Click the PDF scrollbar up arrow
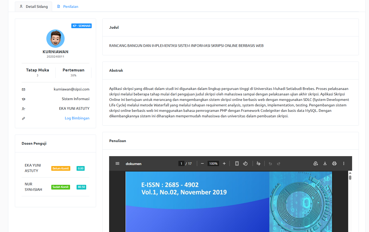The width and height of the screenshot is (369, 232). tap(350, 173)
